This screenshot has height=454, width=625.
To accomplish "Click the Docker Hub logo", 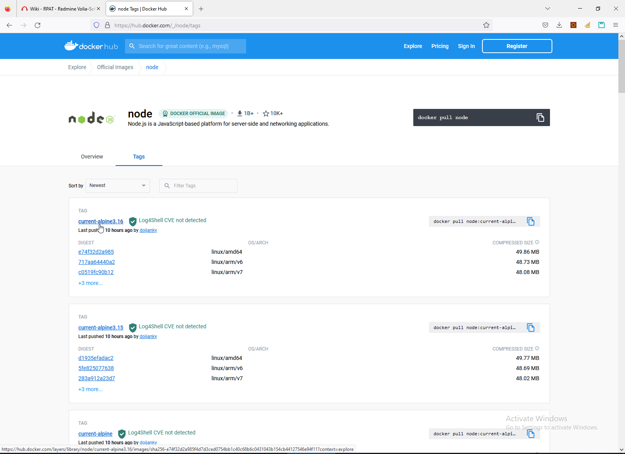I will [x=91, y=46].
